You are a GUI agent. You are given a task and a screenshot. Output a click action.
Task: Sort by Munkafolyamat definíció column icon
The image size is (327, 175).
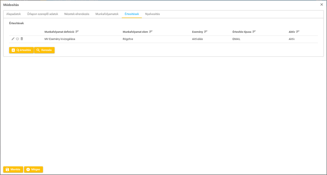(x=77, y=32)
